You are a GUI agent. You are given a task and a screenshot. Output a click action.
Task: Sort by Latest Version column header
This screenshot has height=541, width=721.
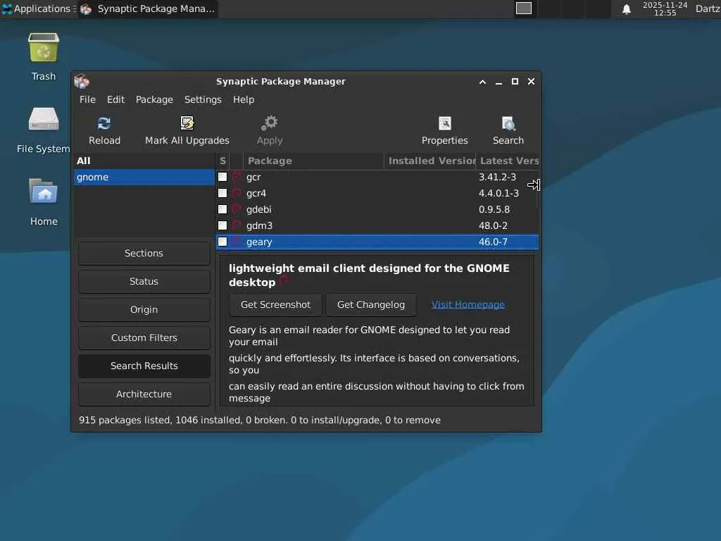coord(508,161)
